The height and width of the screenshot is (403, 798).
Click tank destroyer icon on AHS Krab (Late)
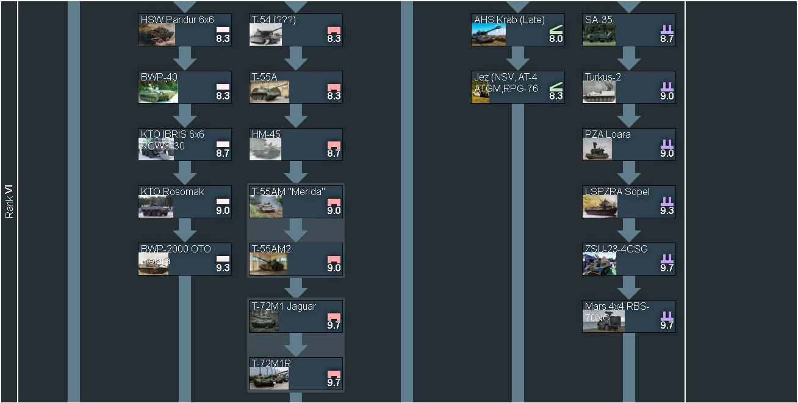coord(556,29)
